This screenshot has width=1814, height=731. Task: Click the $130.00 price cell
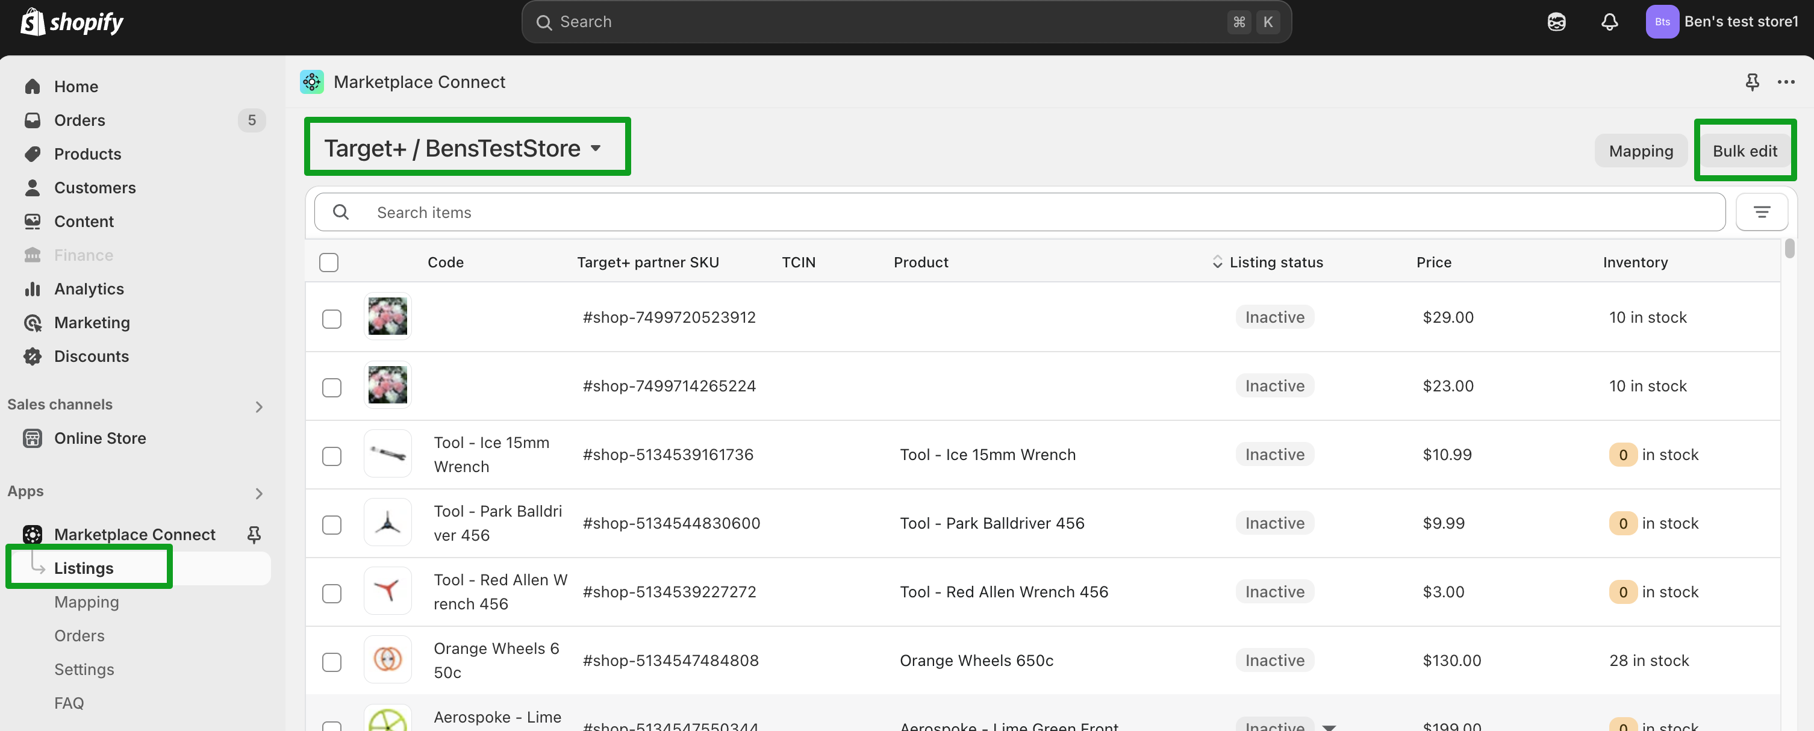pos(1451,660)
